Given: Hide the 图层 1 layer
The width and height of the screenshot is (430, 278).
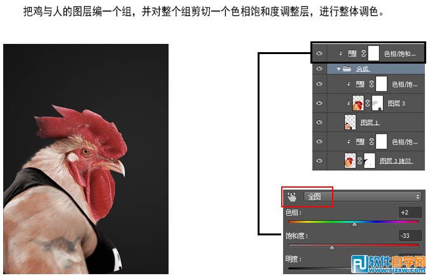Looking at the screenshot, I should [x=319, y=122].
